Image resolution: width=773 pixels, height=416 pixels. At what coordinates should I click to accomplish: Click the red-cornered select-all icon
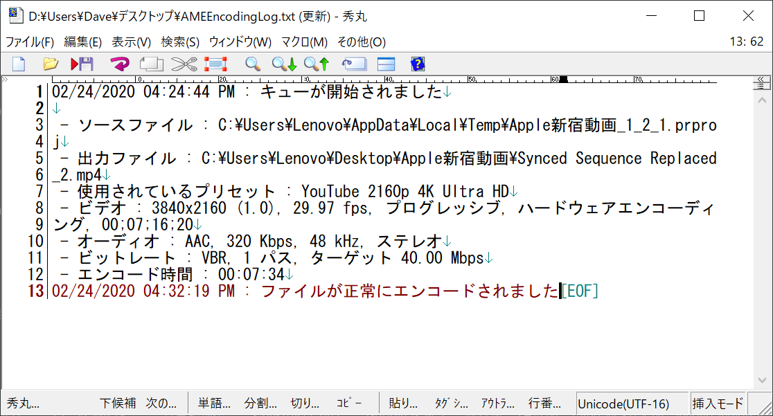pos(215,64)
